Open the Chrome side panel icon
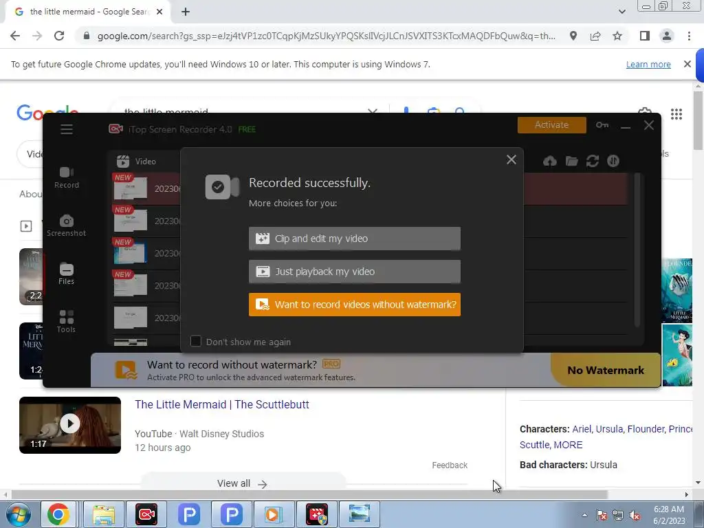The height and width of the screenshot is (528, 704). pyautogui.click(x=645, y=36)
